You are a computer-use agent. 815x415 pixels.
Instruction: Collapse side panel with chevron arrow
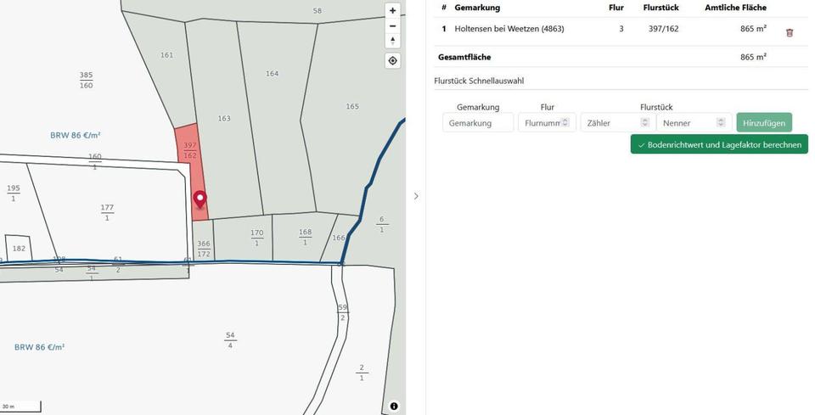[416, 196]
